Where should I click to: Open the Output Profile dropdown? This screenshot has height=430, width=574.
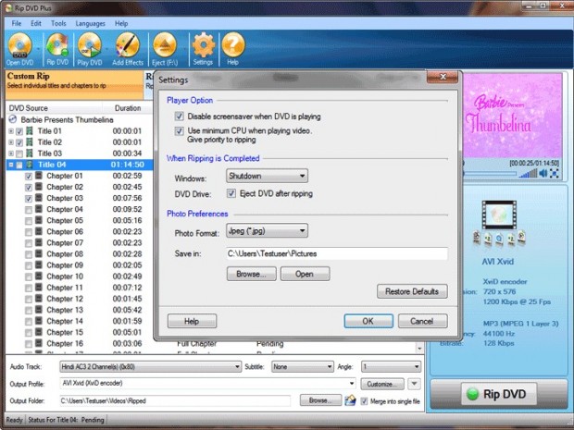[207, 383]
